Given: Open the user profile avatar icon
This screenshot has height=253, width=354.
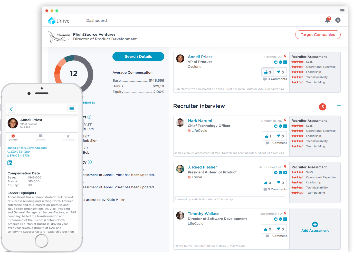Looking at the screenshot, I should (x=338, y=20).
